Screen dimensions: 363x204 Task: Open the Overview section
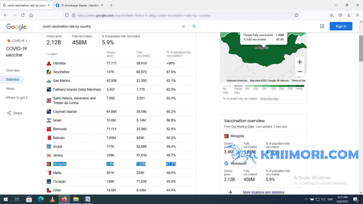pyautogui.click(x=13, y=70)
